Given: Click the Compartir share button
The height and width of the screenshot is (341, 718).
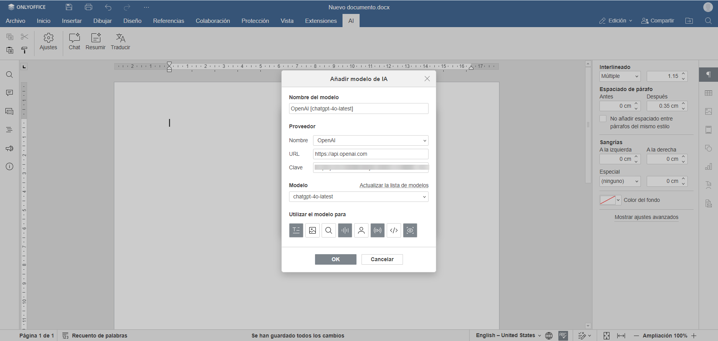Looking at the screenshot, I should (658, 21).
